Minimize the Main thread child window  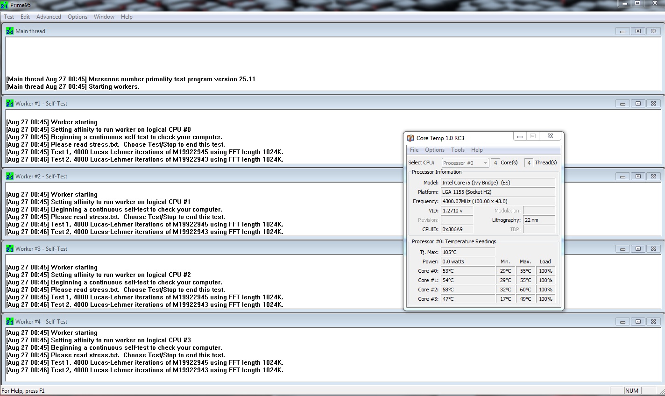click(623, 31)
